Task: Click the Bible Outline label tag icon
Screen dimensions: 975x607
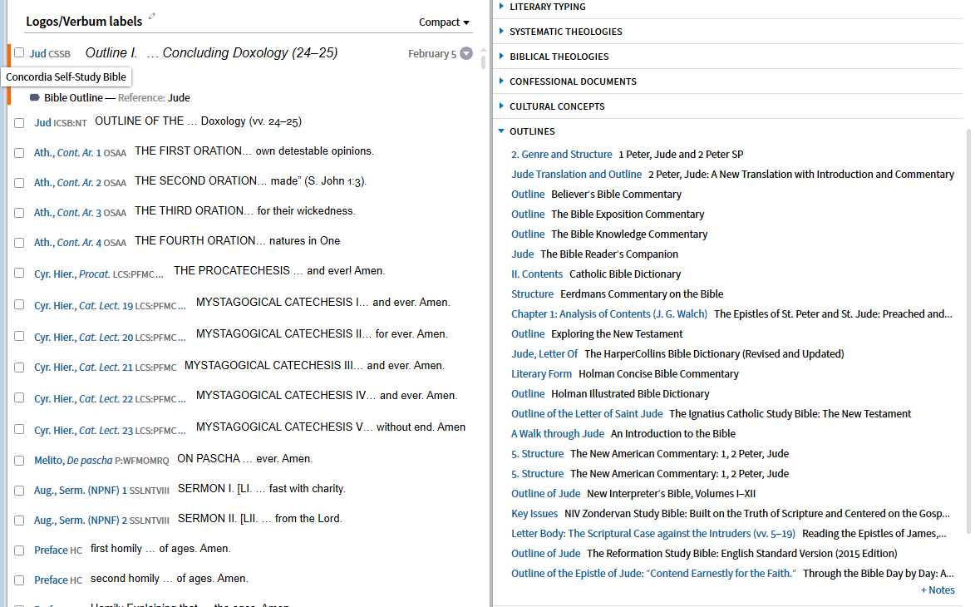Action: (x=35, y=97)
